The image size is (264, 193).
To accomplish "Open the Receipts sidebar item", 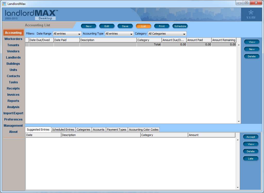I will [x=13, y=88].
